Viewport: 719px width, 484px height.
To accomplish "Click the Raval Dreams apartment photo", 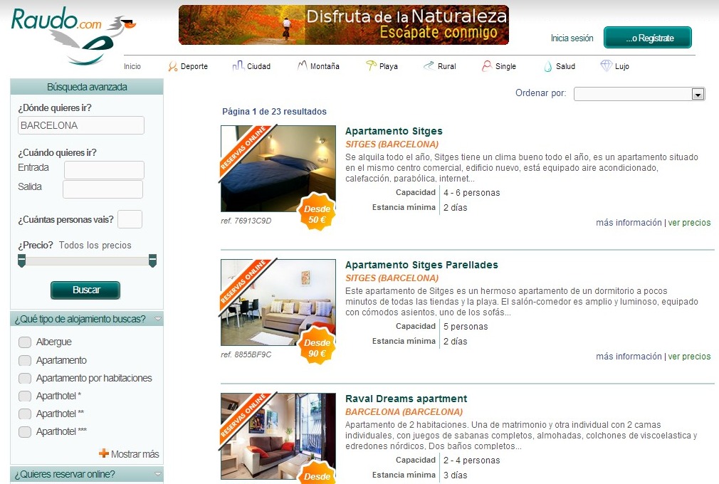I will 278,436.
